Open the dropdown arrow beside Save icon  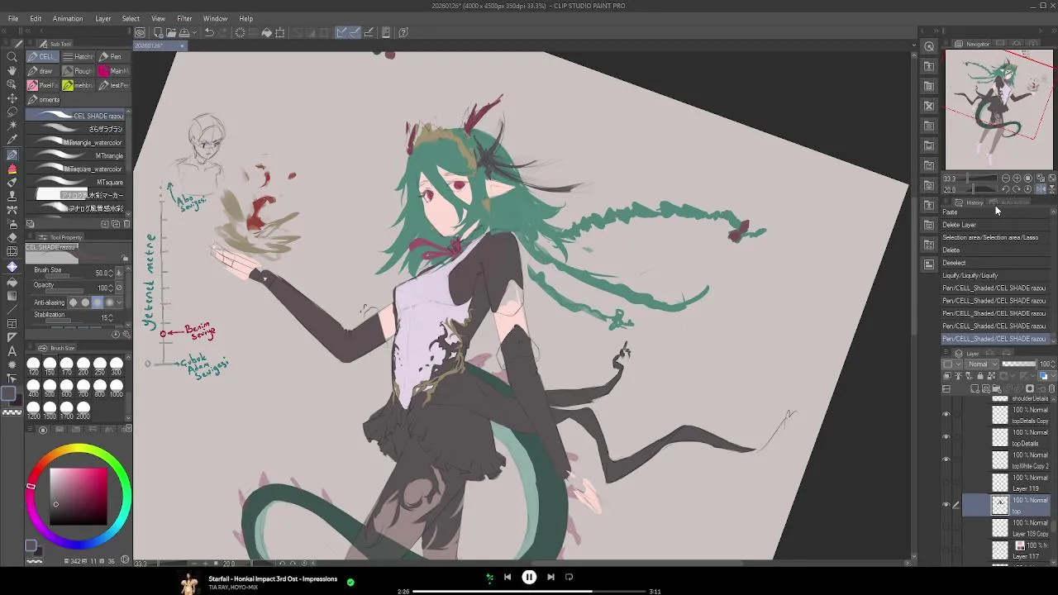click(x=193, y=33)
